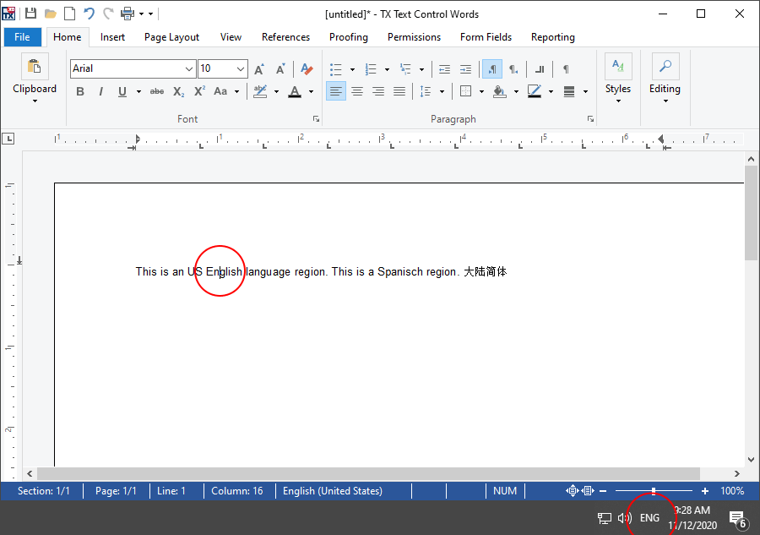Image resolution: width=760 pixels, height=535 pixels.
Task: Open the font size 10 combo box
Action: pos(223,68)
